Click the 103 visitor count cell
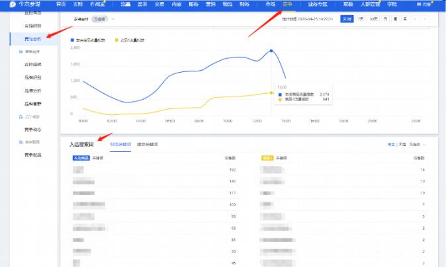Image resolution: width=446 pixels, height=267 pixels. [232, 204]
